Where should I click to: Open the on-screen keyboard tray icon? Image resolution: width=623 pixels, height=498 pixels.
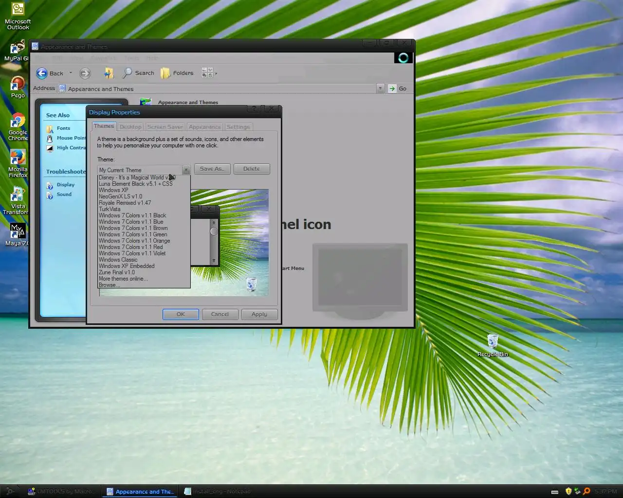tap(555, 492)
